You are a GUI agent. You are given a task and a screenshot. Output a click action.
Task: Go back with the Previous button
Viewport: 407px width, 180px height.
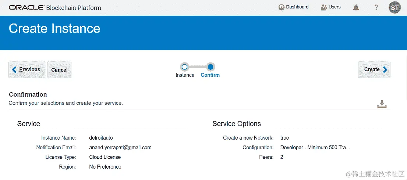pos(27,70)
